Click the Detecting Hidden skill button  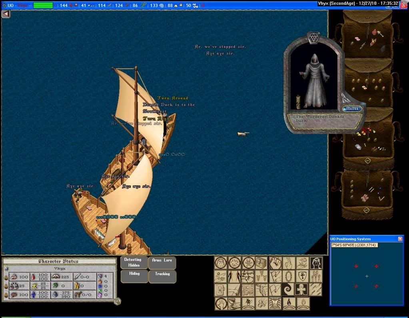[134, 262]
